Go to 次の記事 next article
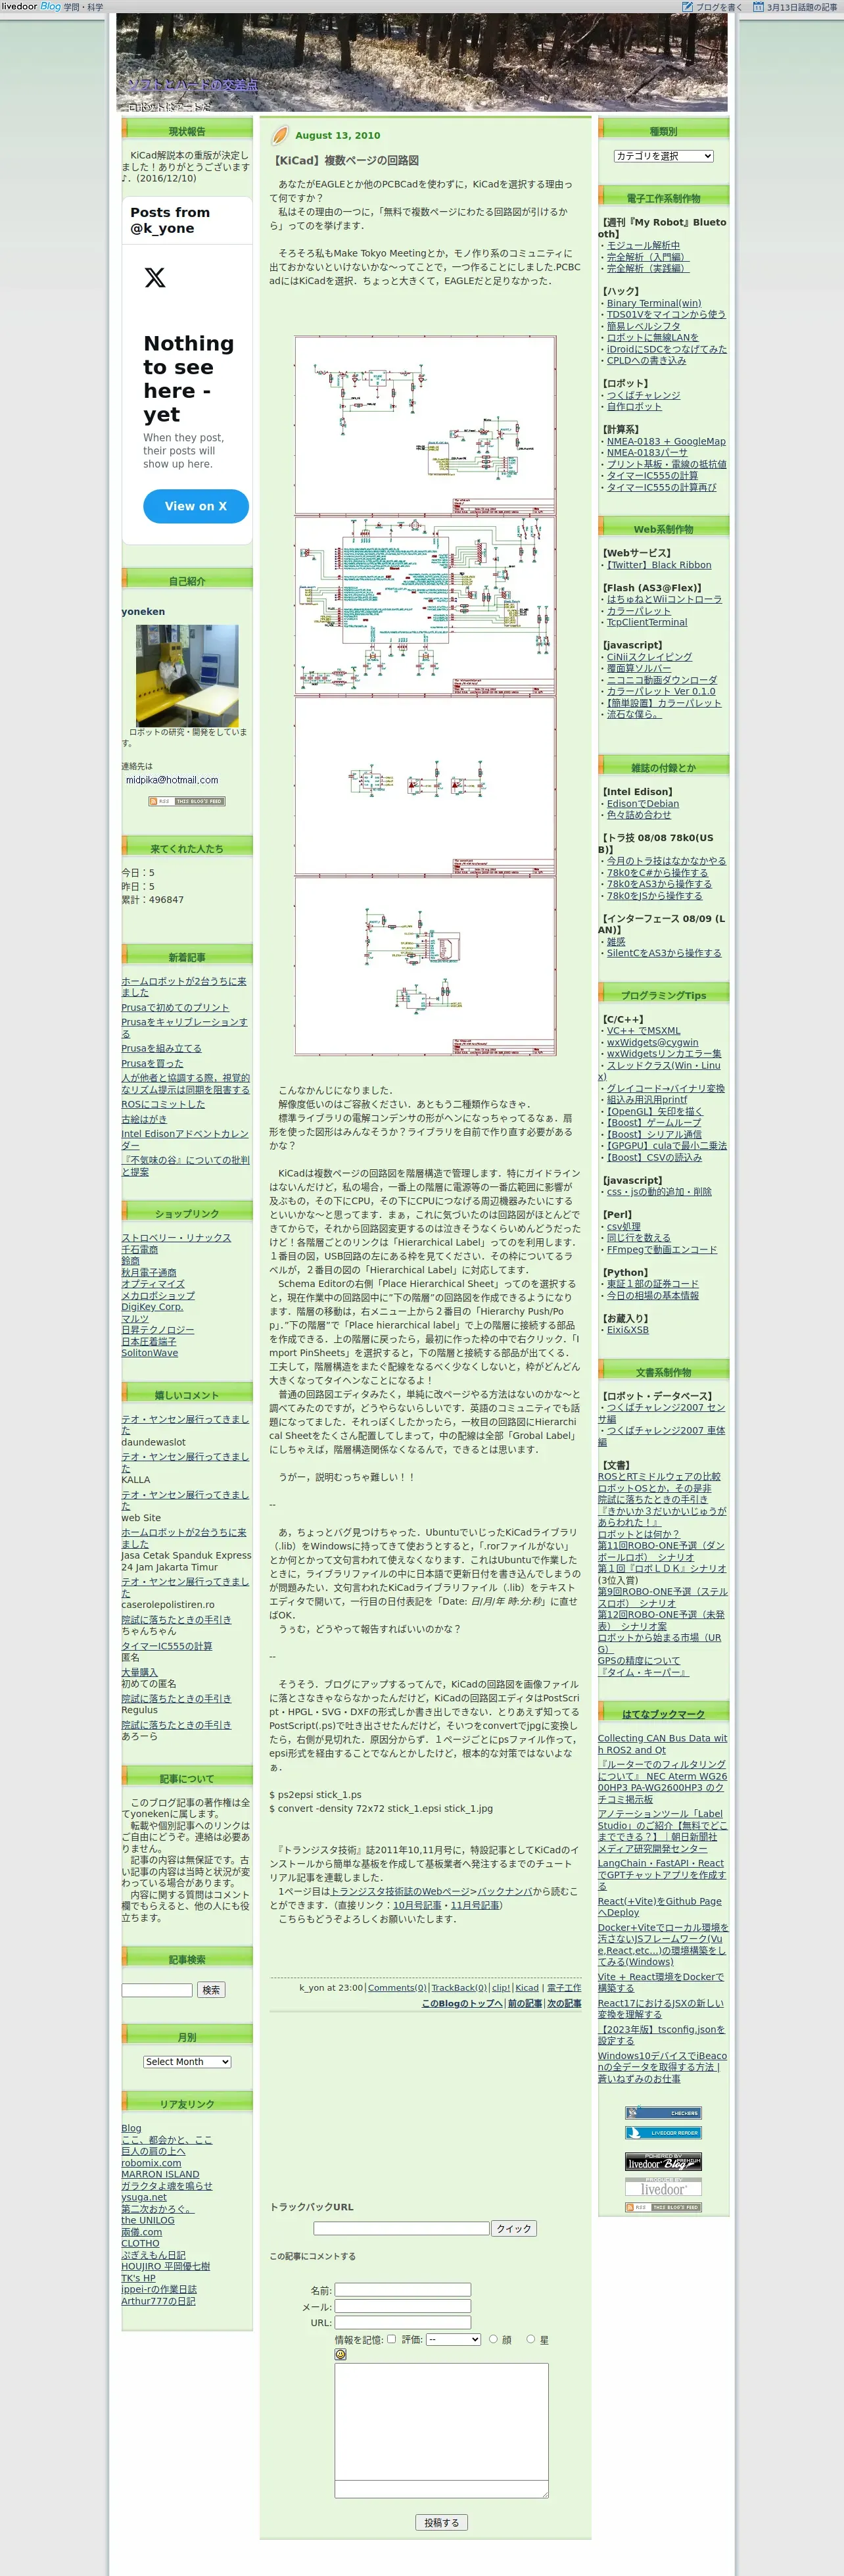 (x=564, y=2003)
